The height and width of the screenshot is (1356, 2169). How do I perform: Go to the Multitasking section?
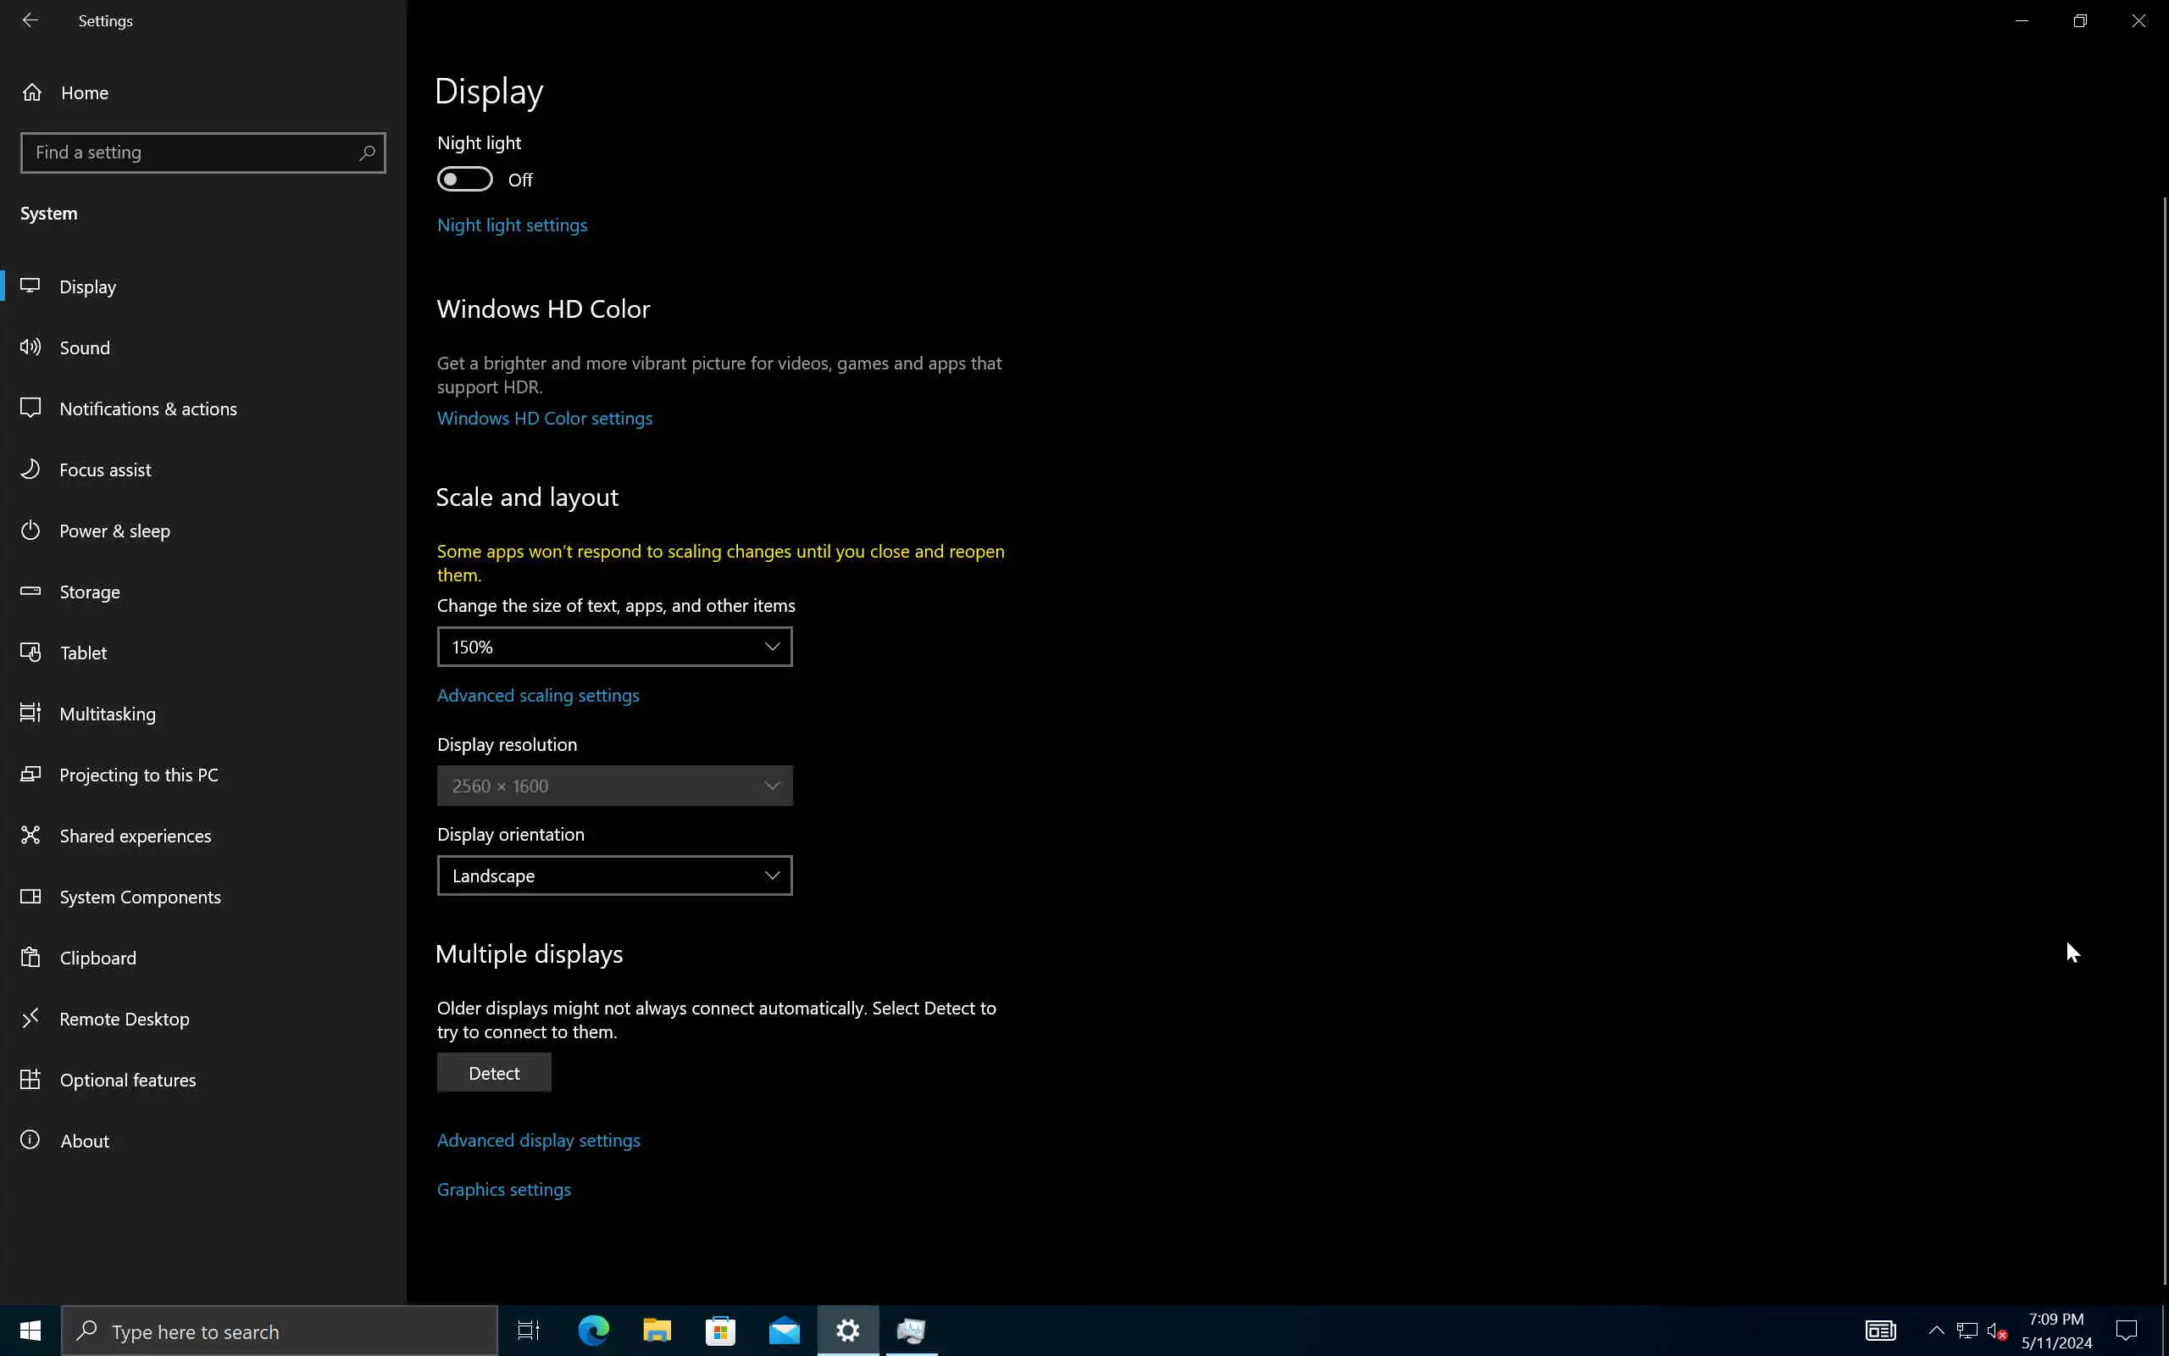[x=108, y=714]
